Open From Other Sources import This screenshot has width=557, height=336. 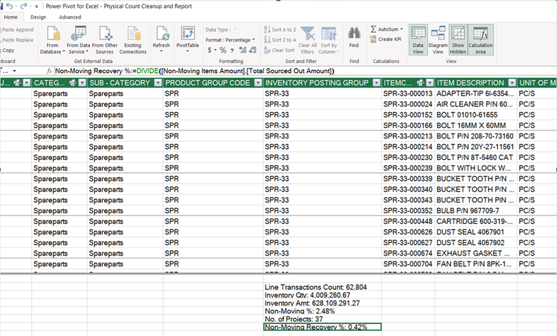pos(105,40)
